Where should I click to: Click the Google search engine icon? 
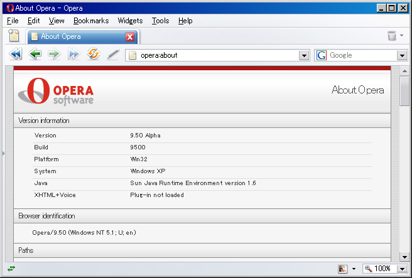point(322,55)
